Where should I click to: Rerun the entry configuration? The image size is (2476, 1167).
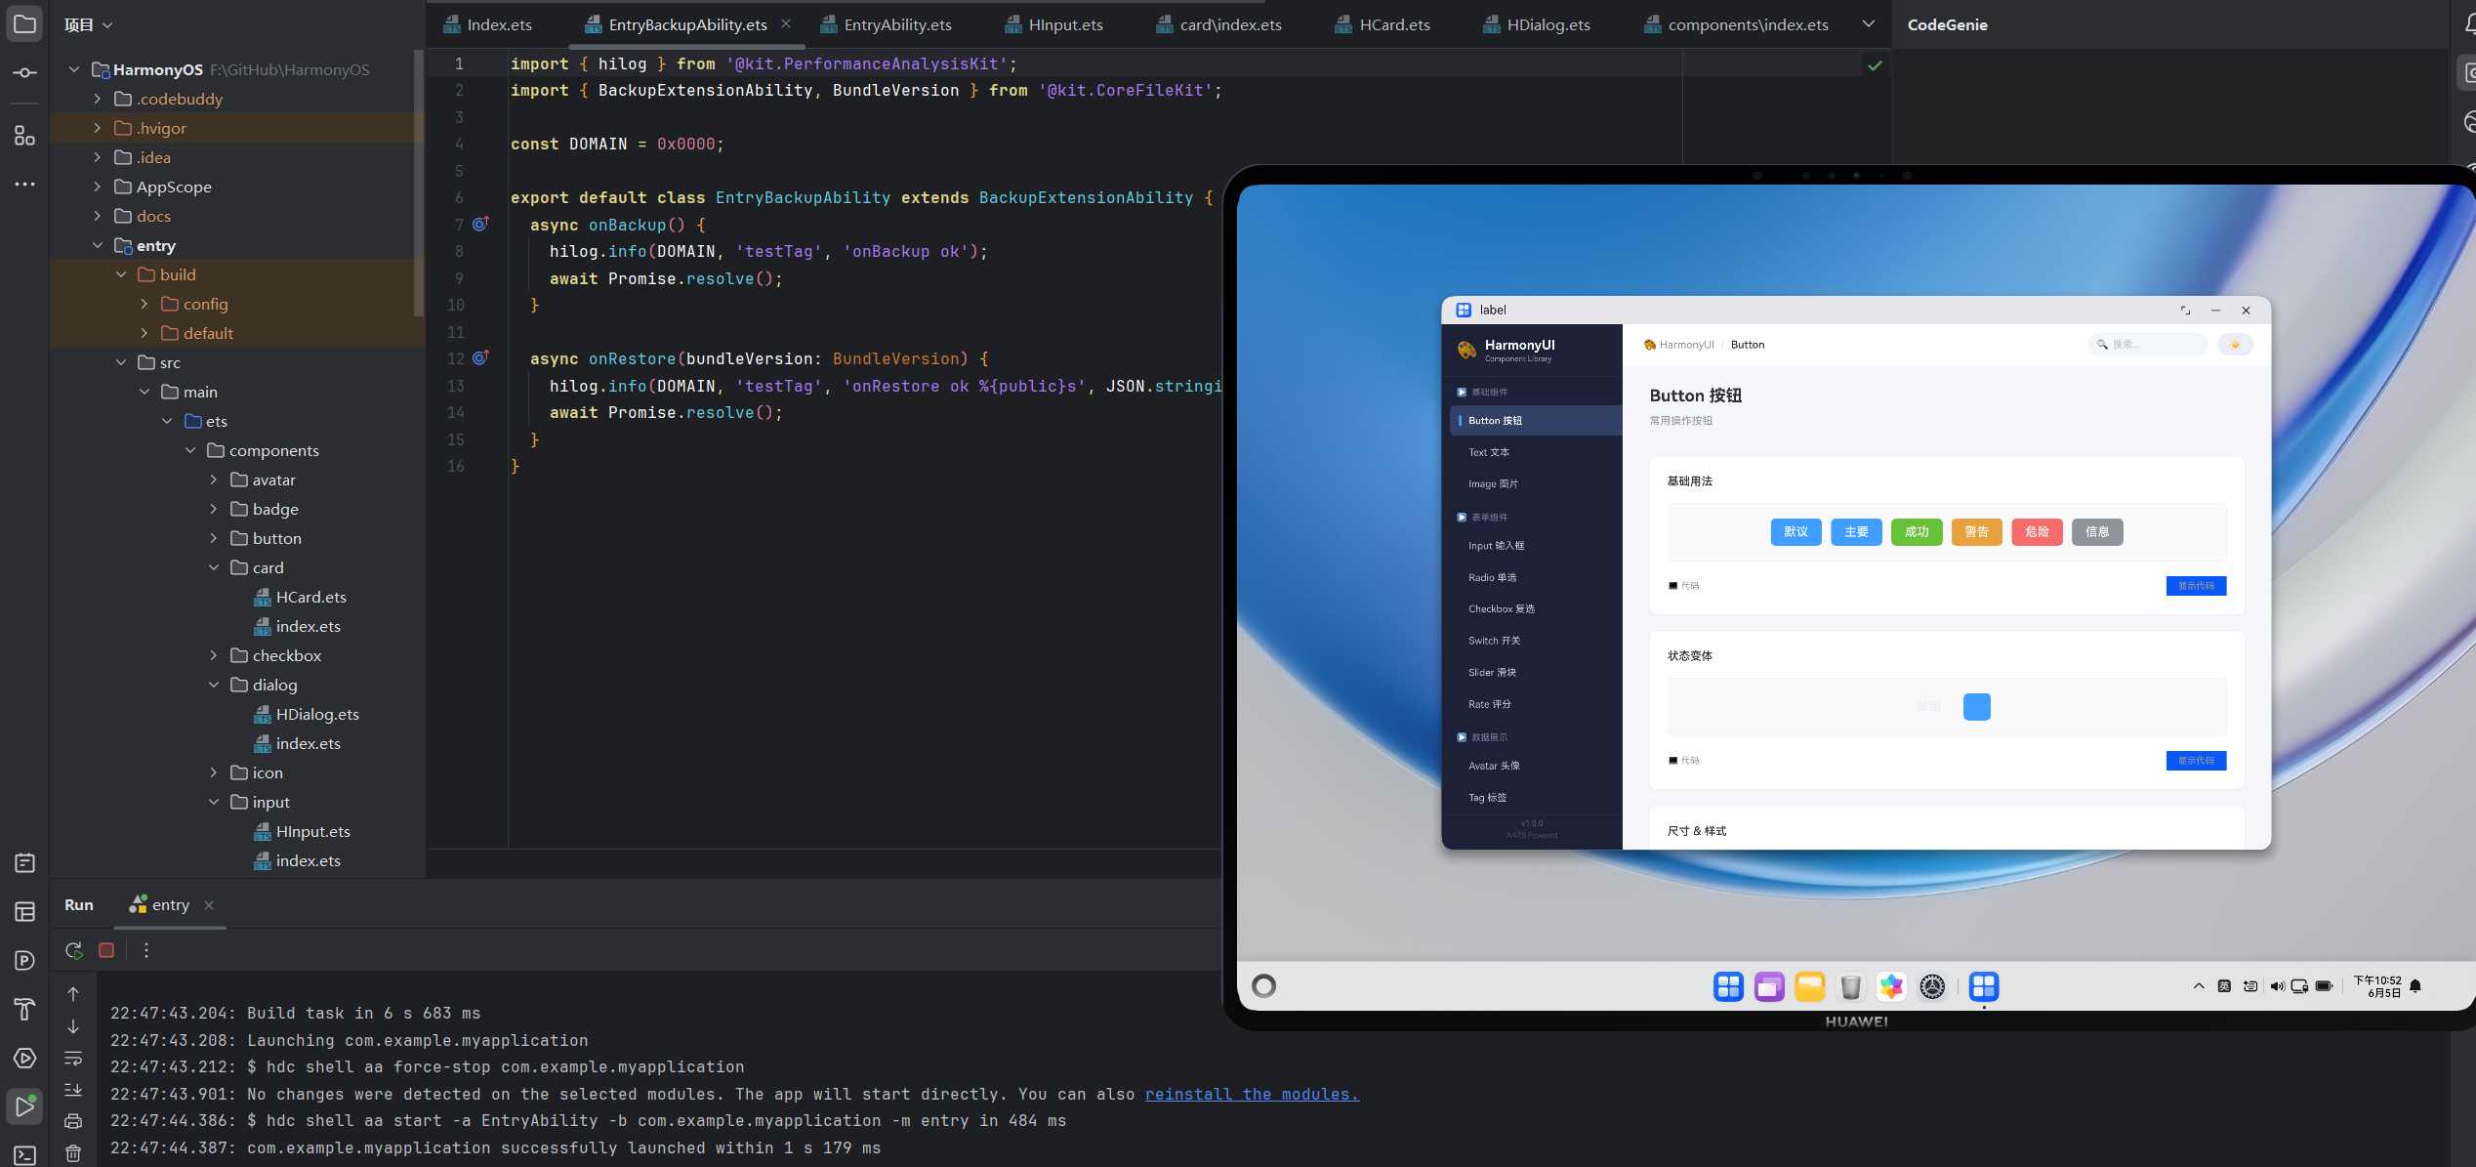74,950
